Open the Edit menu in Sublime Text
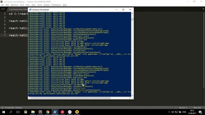 point(7,5)
